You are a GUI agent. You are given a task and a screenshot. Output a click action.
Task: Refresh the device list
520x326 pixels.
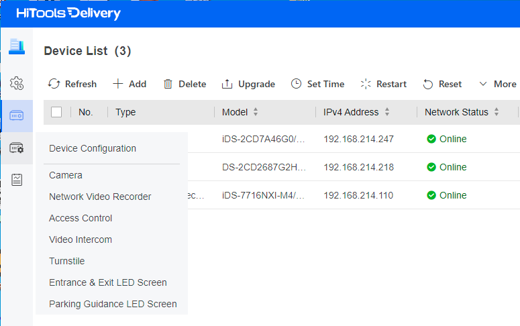[x=72, y=84]
